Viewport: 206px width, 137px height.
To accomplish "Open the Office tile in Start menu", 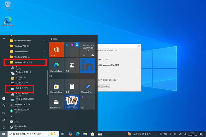I will tap(56, 50).
